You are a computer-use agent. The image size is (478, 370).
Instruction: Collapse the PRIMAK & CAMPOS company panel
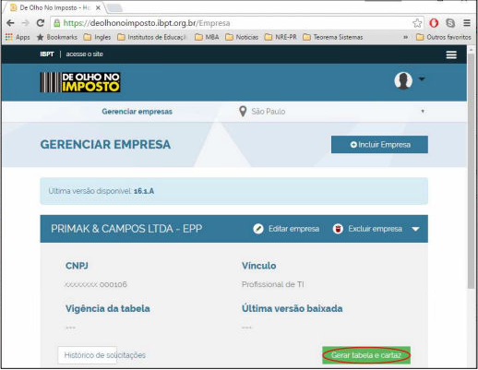(x=415, y=229)
